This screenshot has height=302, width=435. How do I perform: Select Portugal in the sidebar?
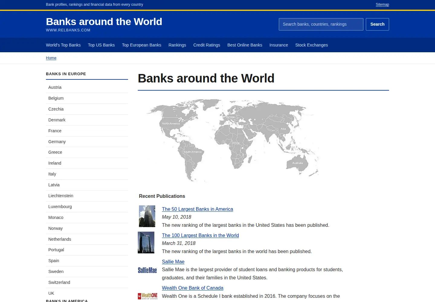[x=87, y=250]
